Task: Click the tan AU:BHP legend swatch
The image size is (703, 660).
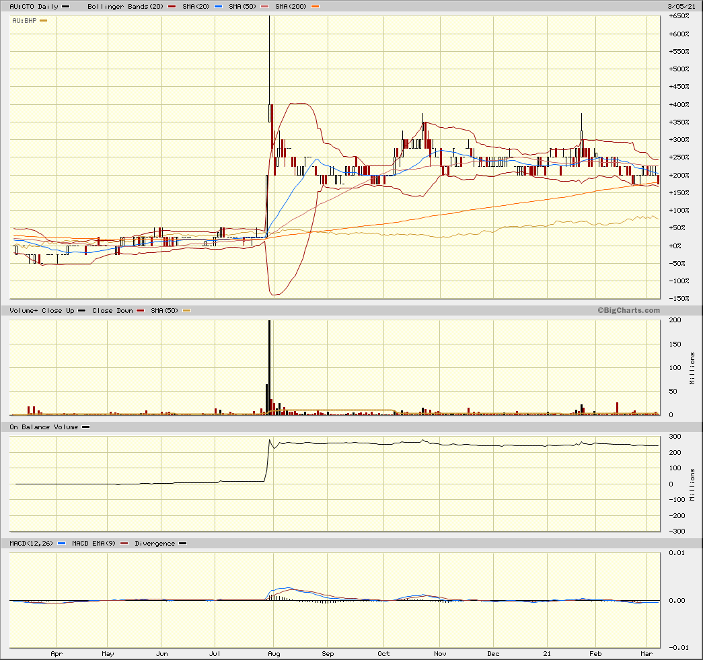Action: tap(44, 21)
